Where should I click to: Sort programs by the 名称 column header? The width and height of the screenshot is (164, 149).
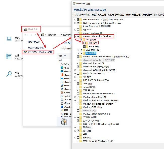(x=60, y=60)
